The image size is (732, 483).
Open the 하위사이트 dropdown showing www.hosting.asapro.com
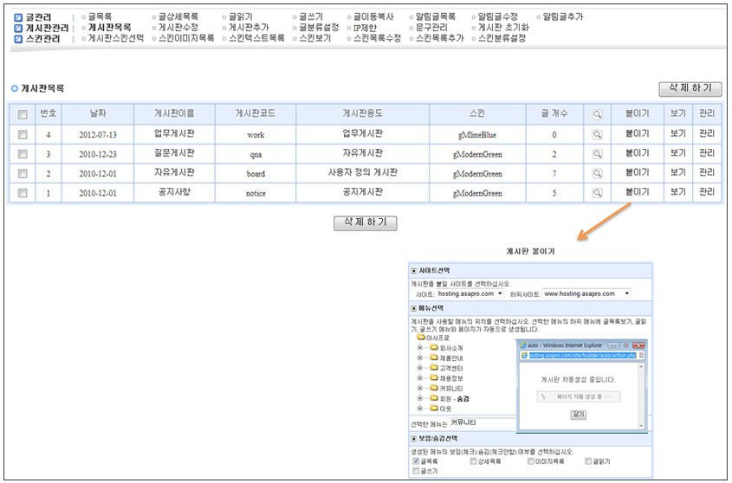point(586,294)
